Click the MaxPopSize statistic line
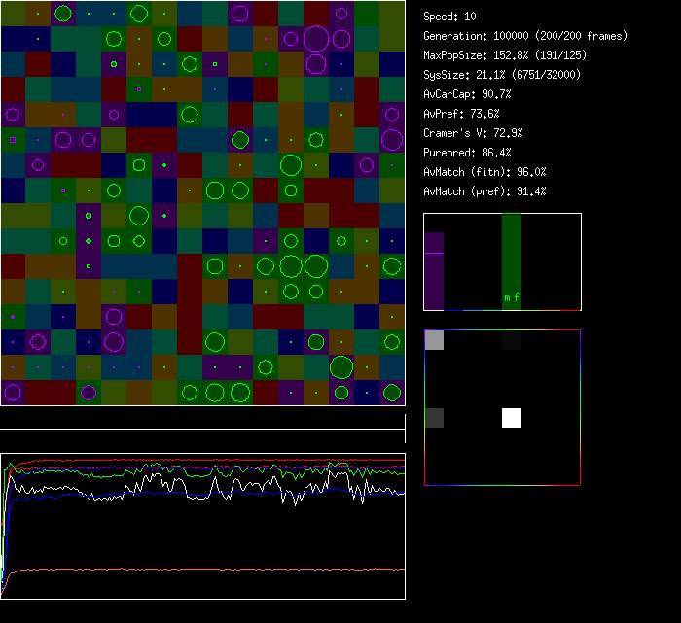 [504, 55]
